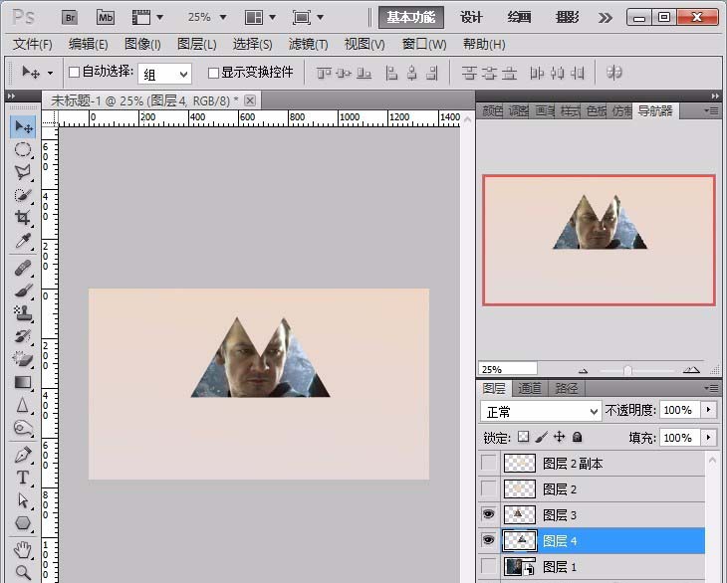The image size is (727, 583).
Task: Switch to the 通道 tab
Action: [531, 388]
